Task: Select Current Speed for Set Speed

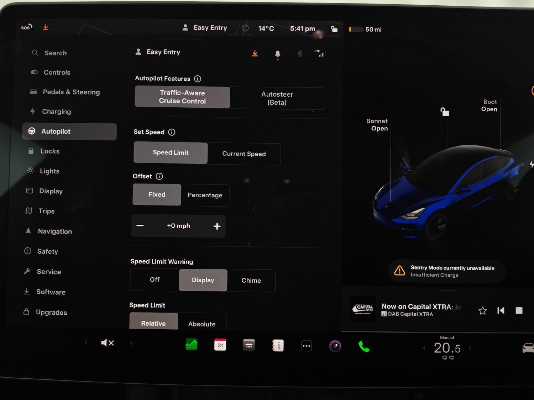Action: [x=244, y=154]
